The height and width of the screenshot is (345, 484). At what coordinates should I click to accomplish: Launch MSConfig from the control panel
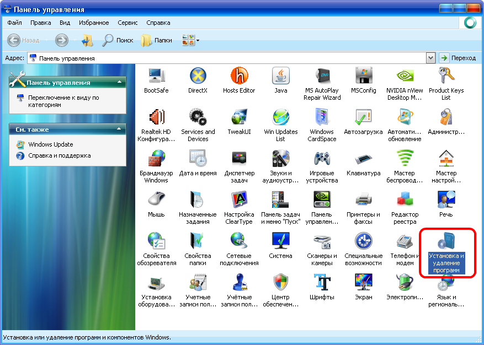click(x=363, y=76)
